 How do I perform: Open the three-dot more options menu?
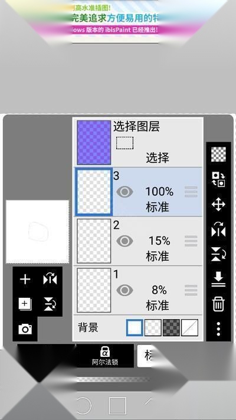pyautogui.click(x=218, y=329)
